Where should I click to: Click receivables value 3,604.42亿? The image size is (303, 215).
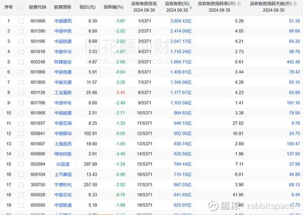tap(181, 21)
